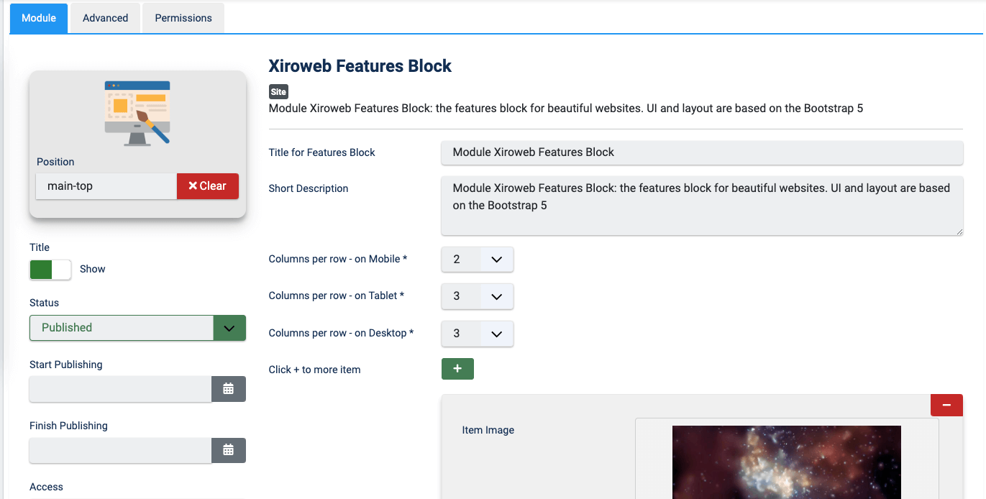Edit Title for Features Block field
The height and width of the screenshot is (499, 986).
click(702, 152)
